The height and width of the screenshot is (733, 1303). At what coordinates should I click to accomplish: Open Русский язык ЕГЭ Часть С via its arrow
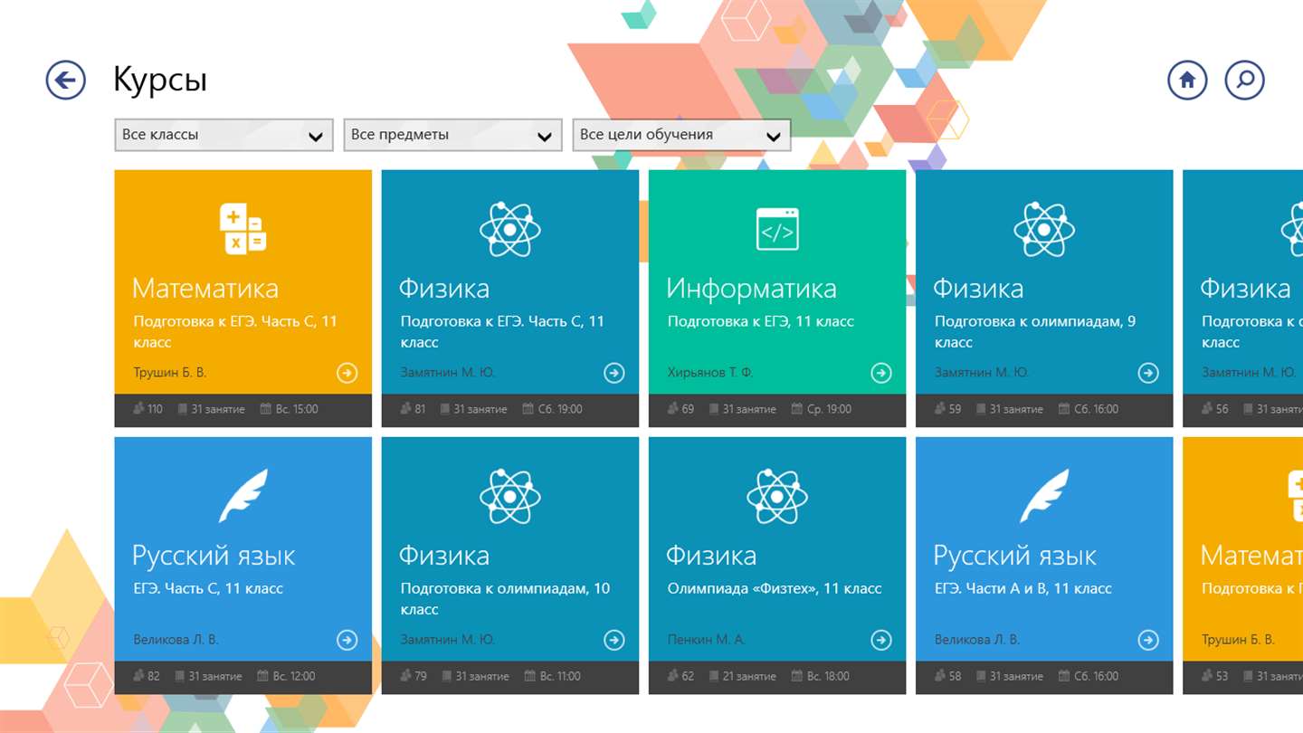347,640
